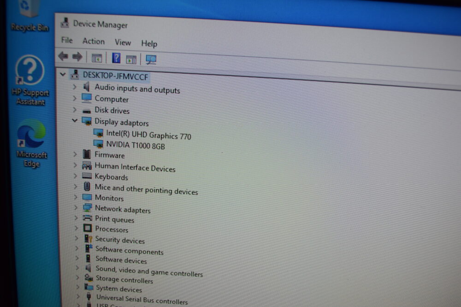The image size is (461, 307).
Task: Expand the Print queues category
Action: point(76,218)
